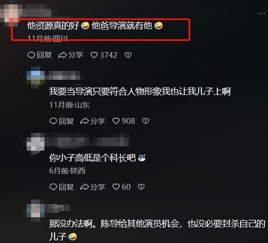The image size is (268, 243).
Task: Click the Shaanxi commenter's blurred username
Action: (87, 140)
